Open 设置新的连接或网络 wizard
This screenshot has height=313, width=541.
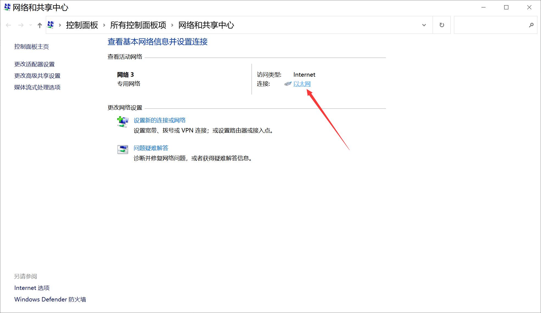pos(160,120)
